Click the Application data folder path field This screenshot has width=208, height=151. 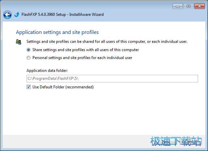(112, 78)
